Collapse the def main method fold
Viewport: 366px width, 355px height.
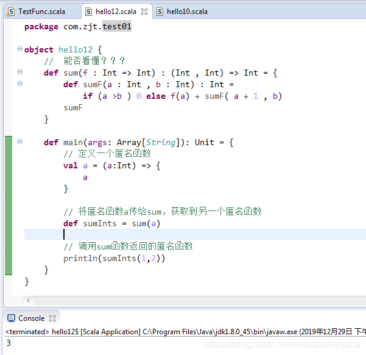20,142
